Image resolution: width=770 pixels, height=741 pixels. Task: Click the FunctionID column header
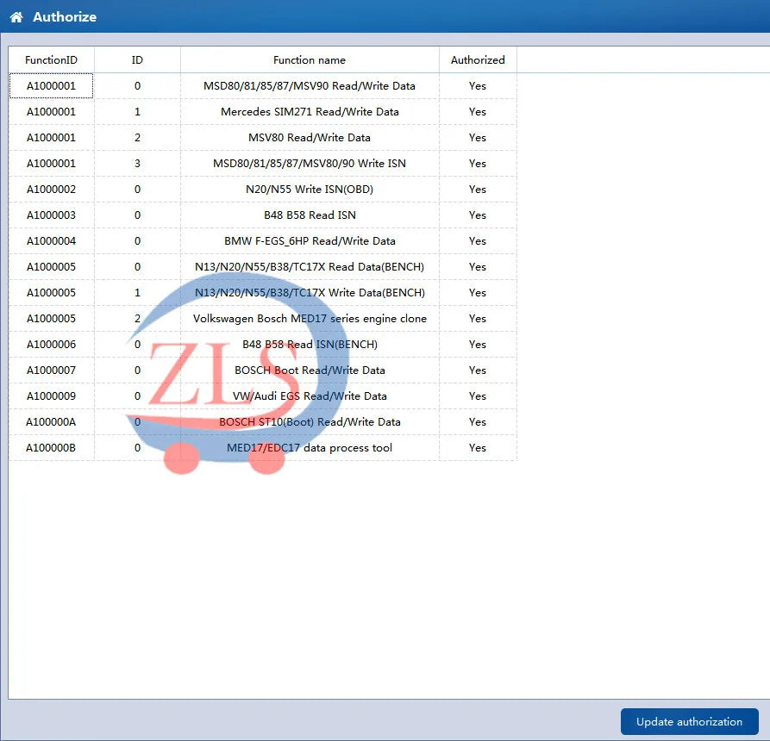[x=51, y=60]
